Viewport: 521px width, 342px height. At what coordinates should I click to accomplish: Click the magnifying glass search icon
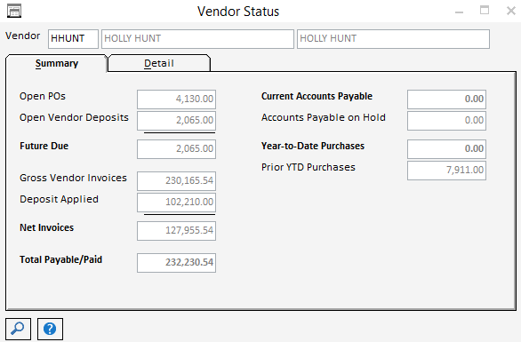tap(19, 329)
